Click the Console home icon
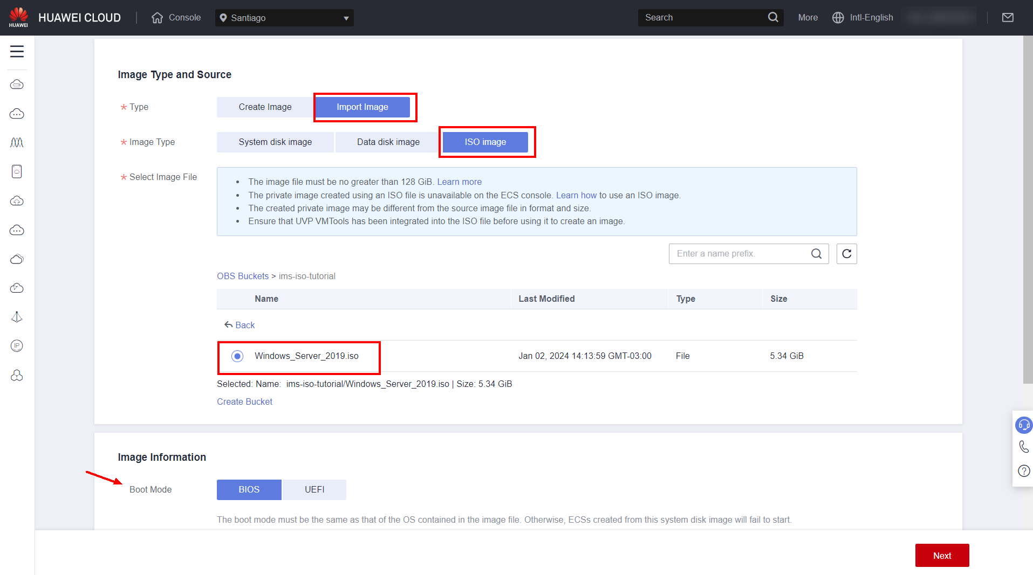1033x575 pixels. (x=157, y=18)
